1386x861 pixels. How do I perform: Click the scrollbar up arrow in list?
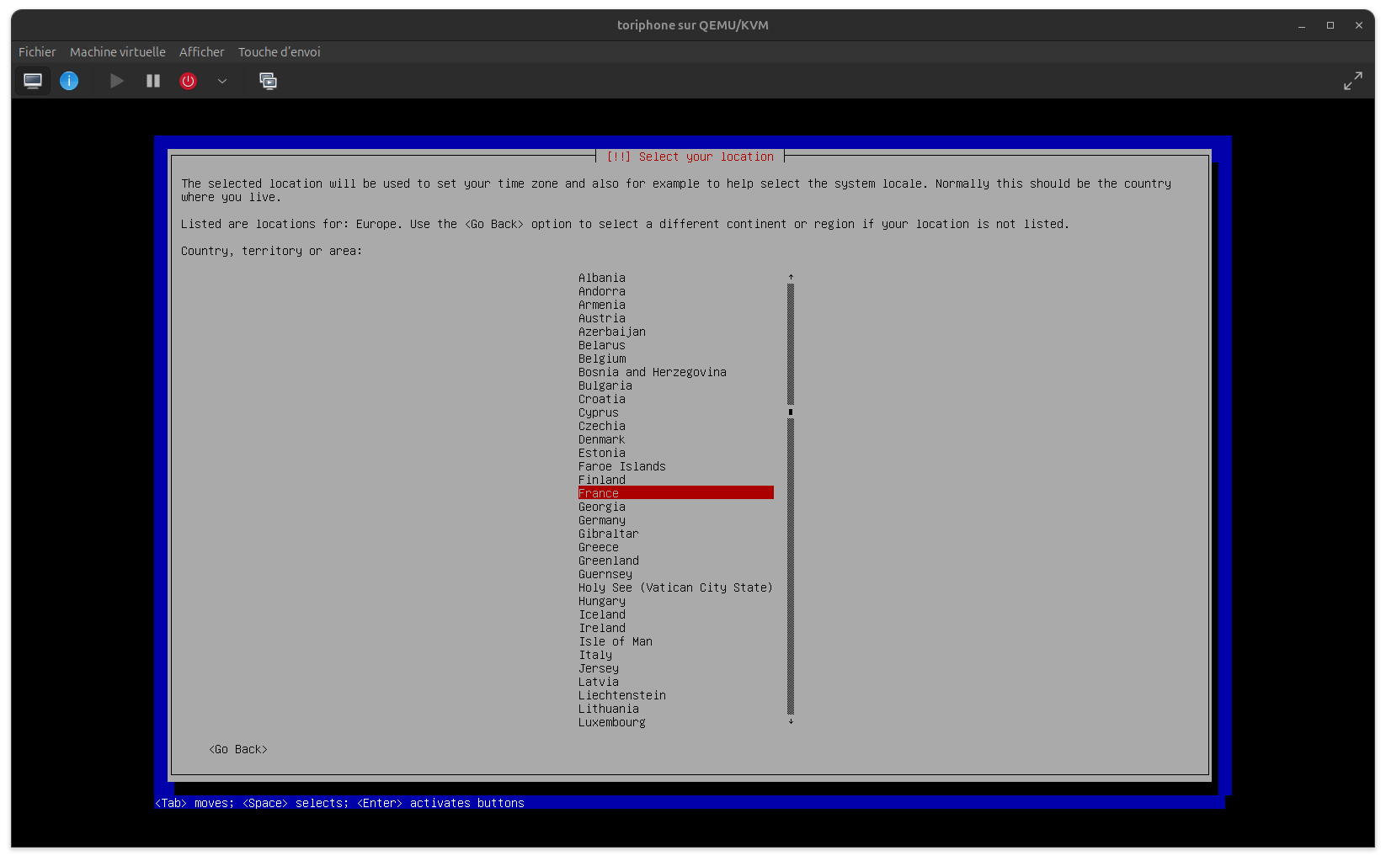coord(791,277)
